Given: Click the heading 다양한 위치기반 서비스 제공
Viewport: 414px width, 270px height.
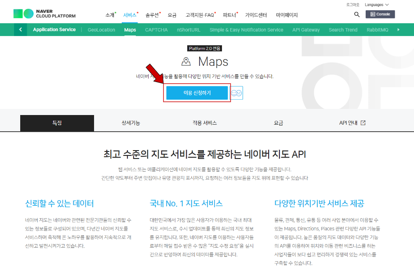Looking at the screenshot, I should coord(319,203).
